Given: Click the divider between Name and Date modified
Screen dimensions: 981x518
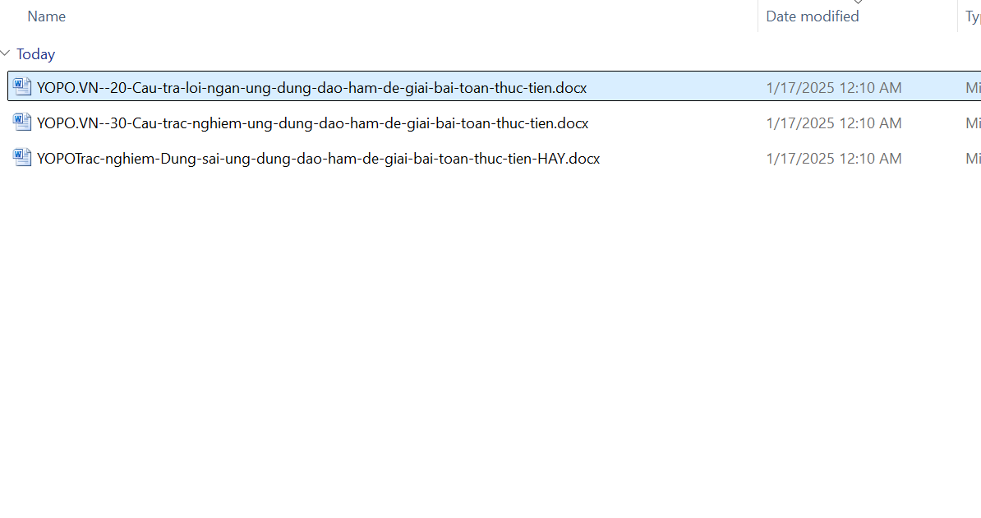Looking at the screenshot, I should pos(758,16).
